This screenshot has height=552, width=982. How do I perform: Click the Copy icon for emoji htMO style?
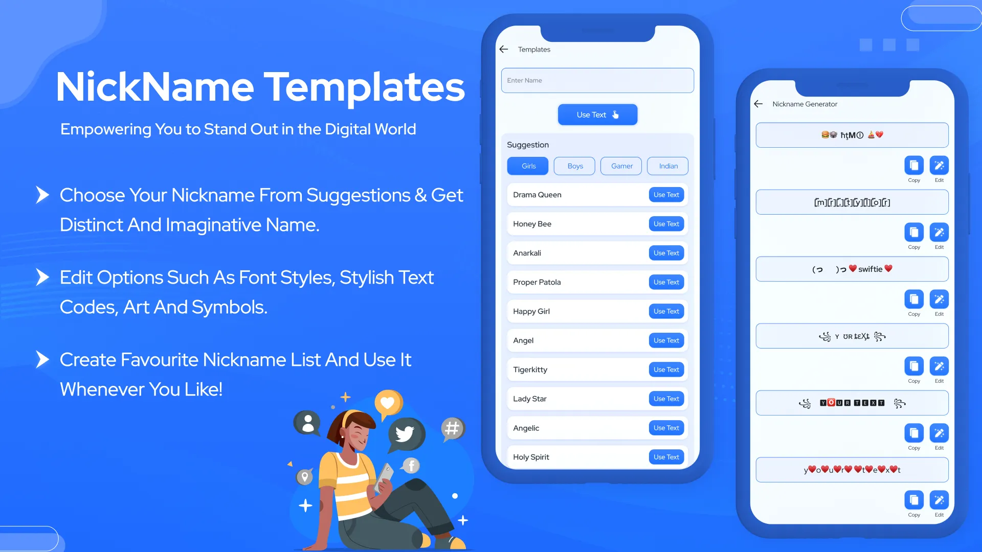pyautogui.click(x=913, y=165)
